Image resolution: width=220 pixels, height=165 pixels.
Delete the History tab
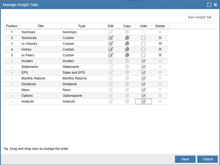[160, 49]
